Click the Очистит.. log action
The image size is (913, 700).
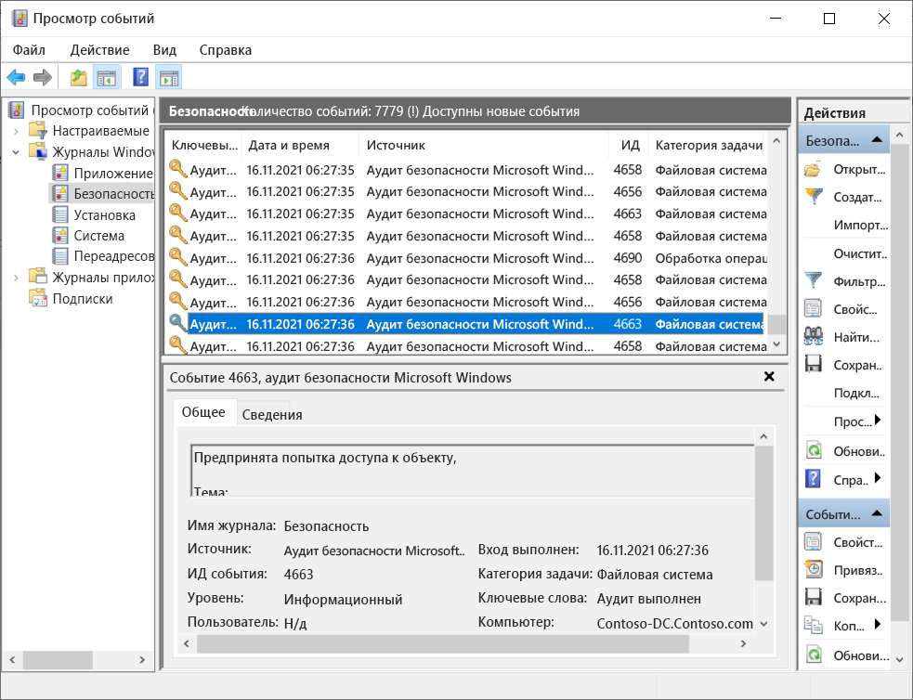pos(860,253)
